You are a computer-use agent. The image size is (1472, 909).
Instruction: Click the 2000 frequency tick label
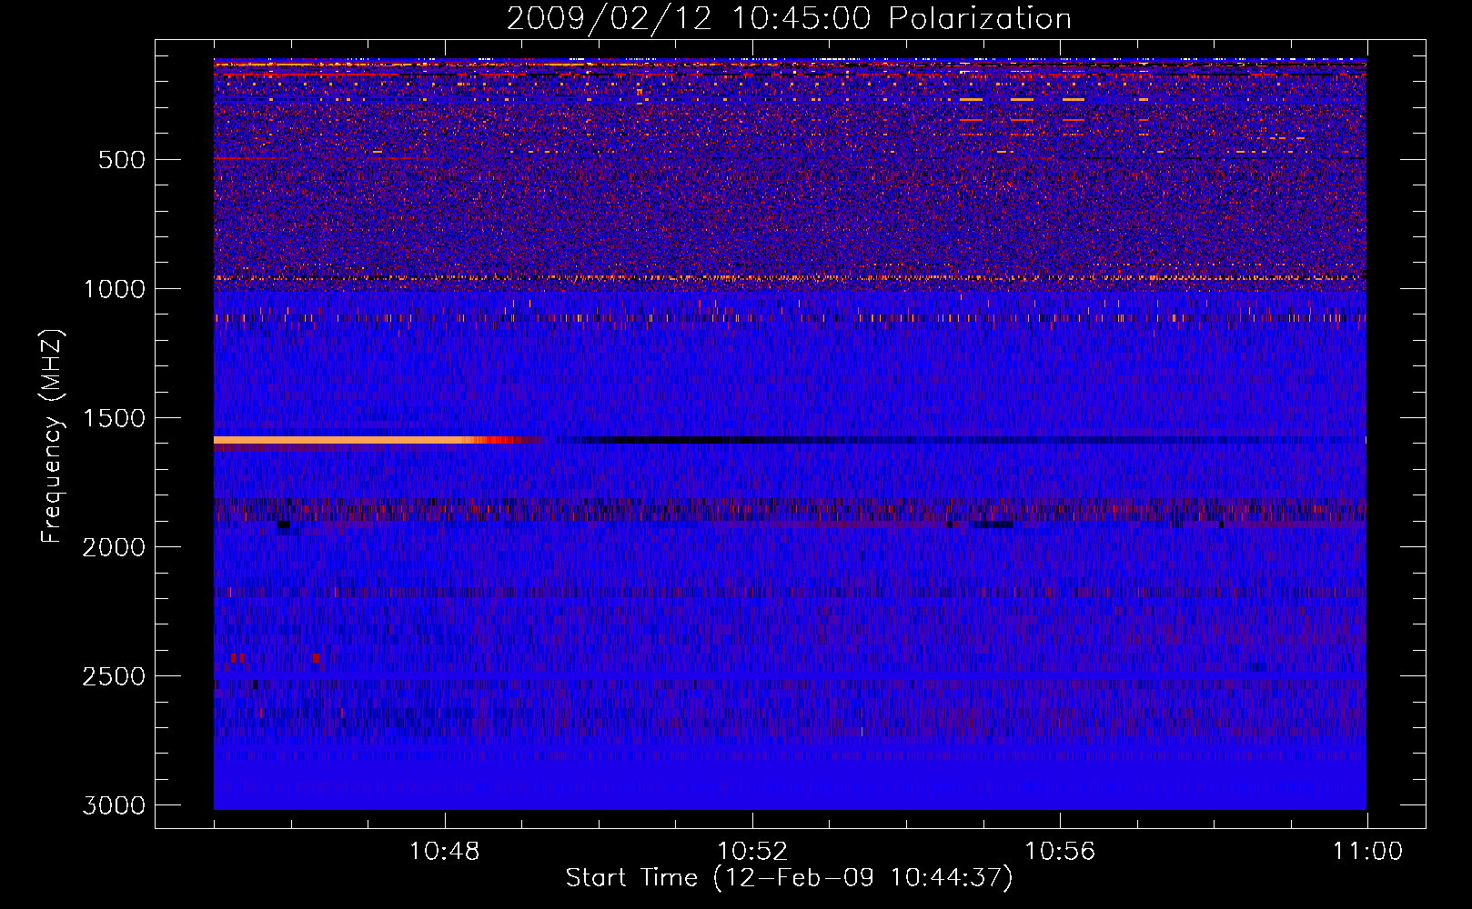(115, 547)
